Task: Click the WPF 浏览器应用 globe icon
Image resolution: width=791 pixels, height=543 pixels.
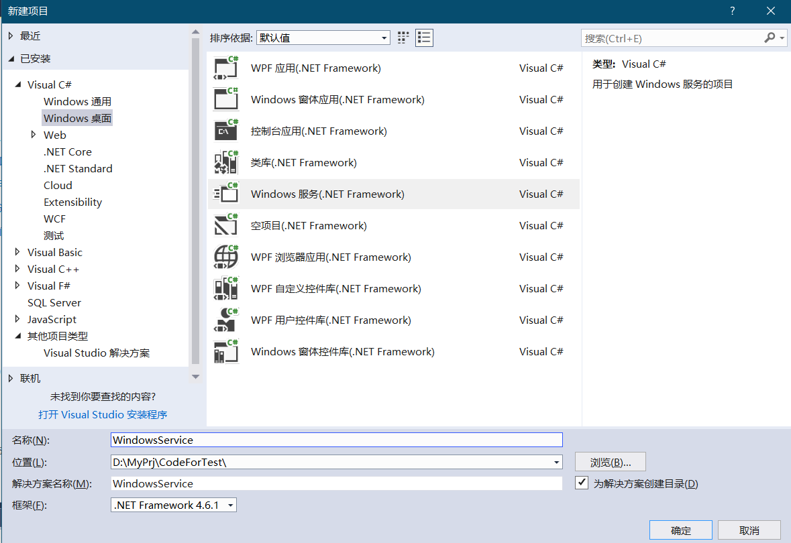Action: pos(225,257)
